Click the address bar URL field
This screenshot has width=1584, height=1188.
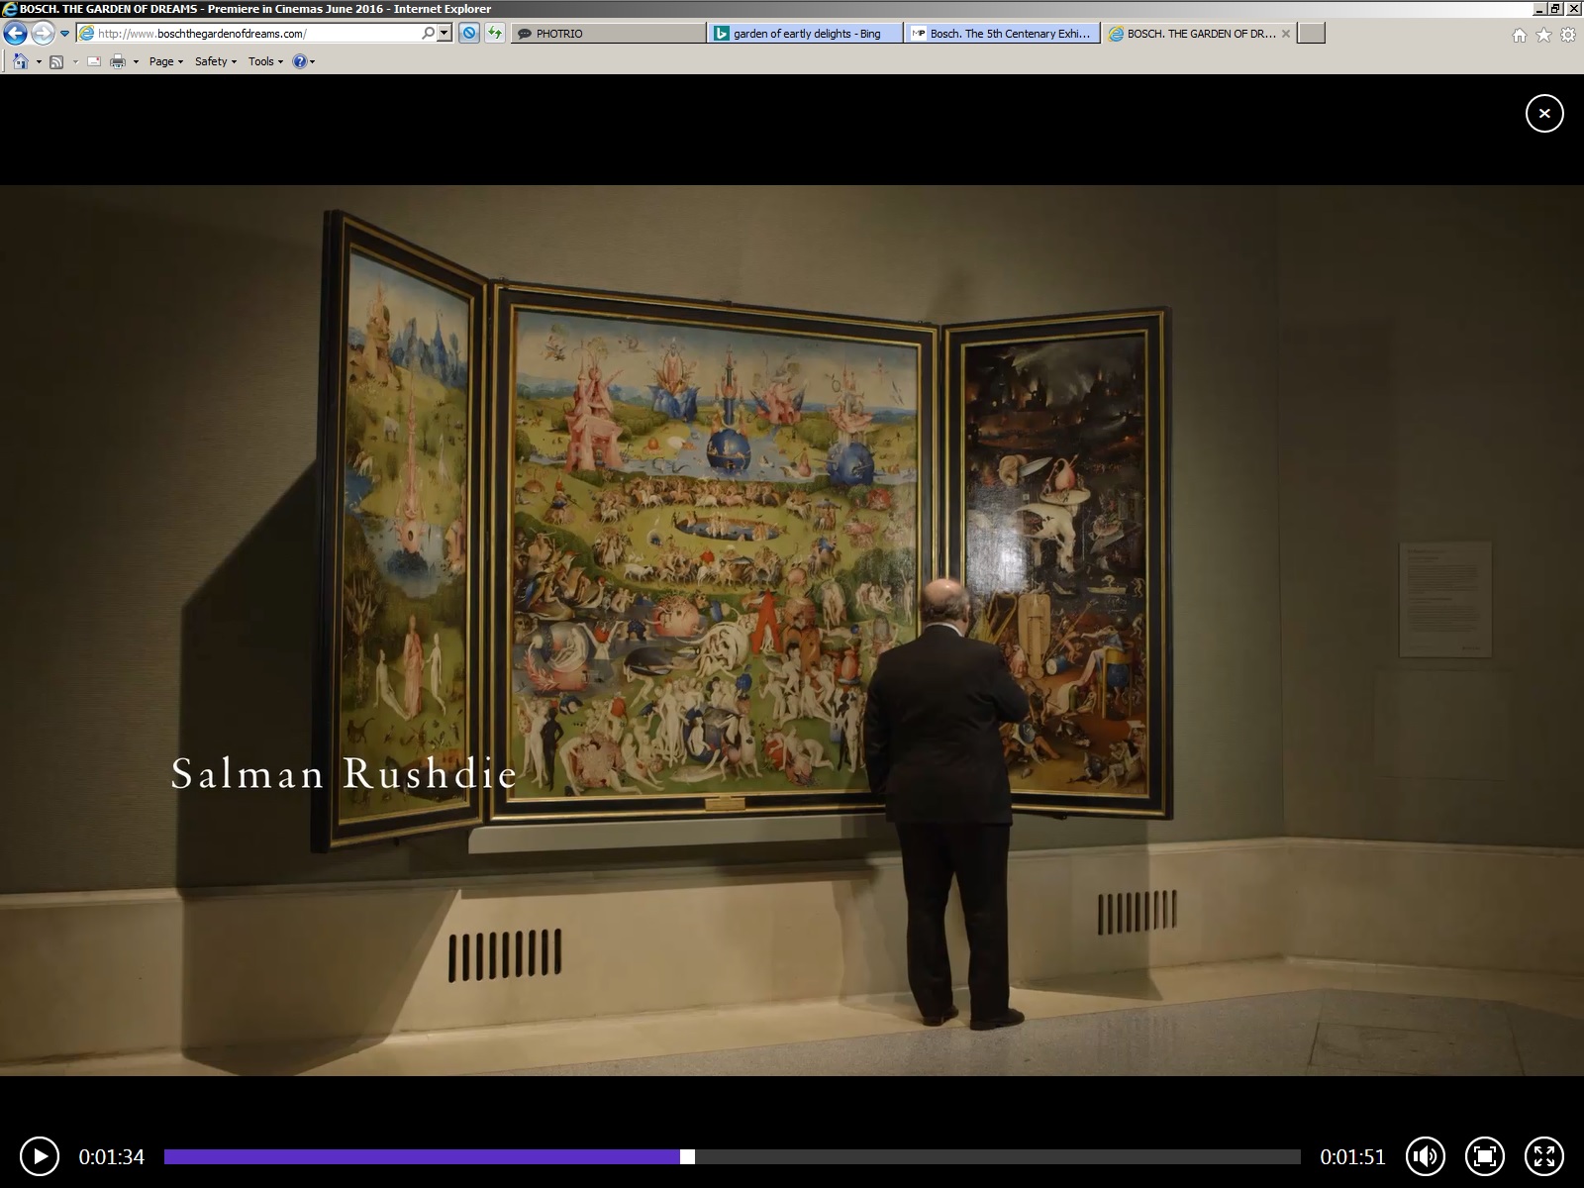(257, 34)
